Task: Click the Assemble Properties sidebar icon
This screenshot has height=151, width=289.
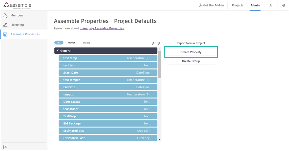Action: click(5, 34)
